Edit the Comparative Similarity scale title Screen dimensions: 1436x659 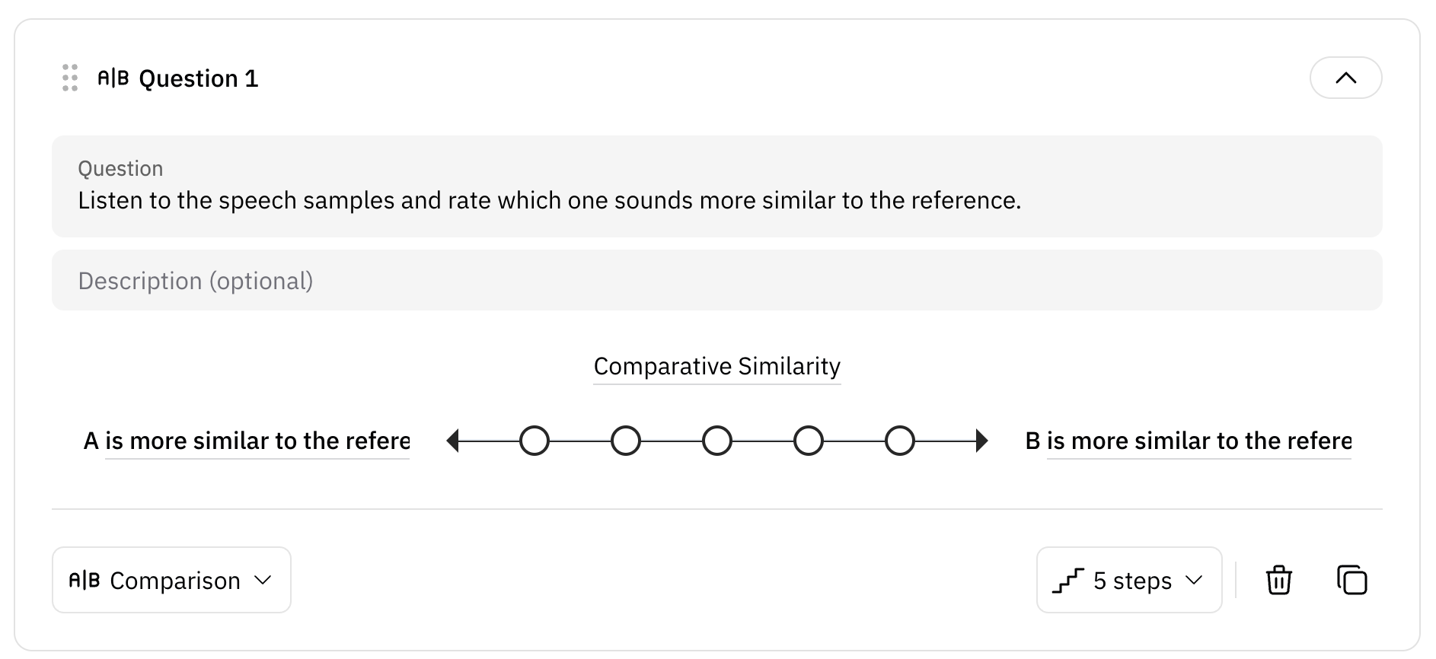click(717, 367)
